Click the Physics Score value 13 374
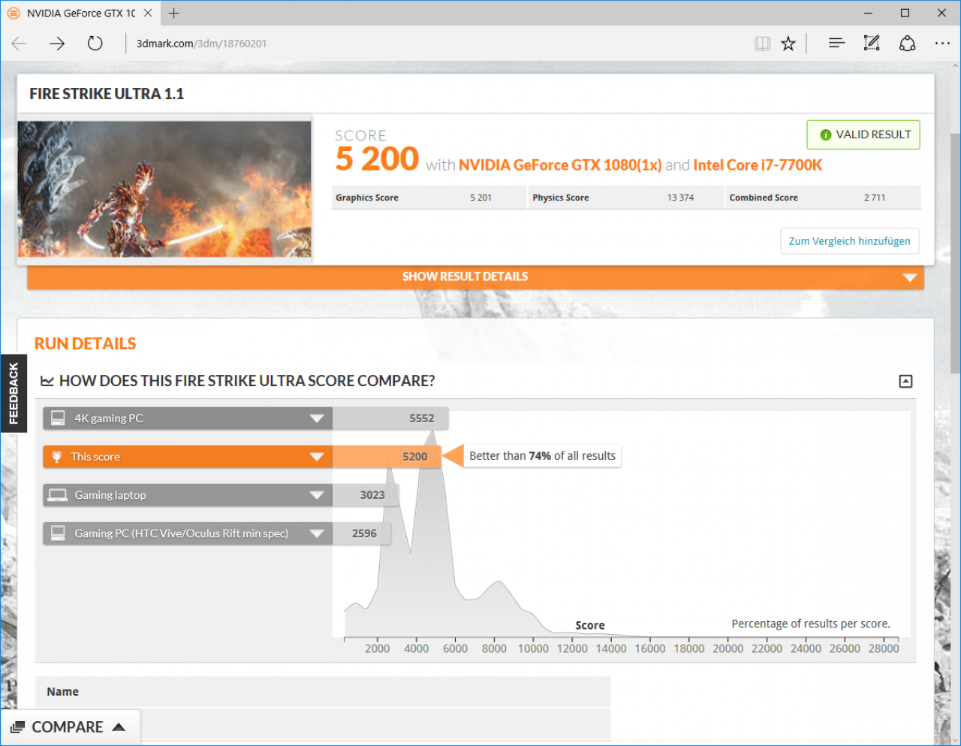961x746 pixels. click(x=681, y=198)
